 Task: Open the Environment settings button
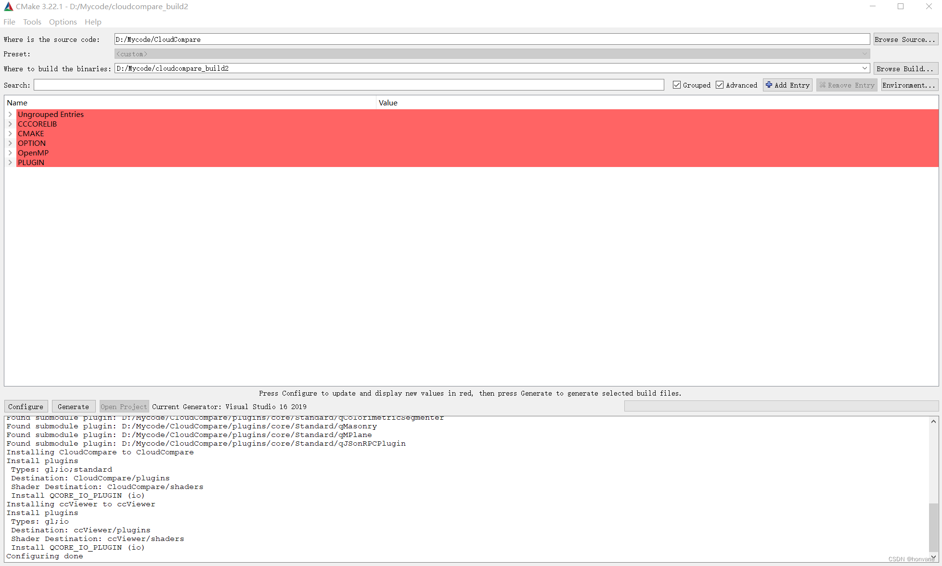[909, 85]
